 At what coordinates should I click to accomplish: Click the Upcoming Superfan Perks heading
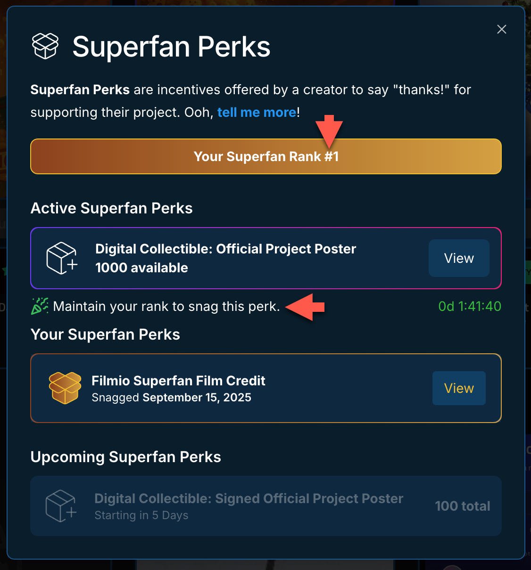[125, 457]
